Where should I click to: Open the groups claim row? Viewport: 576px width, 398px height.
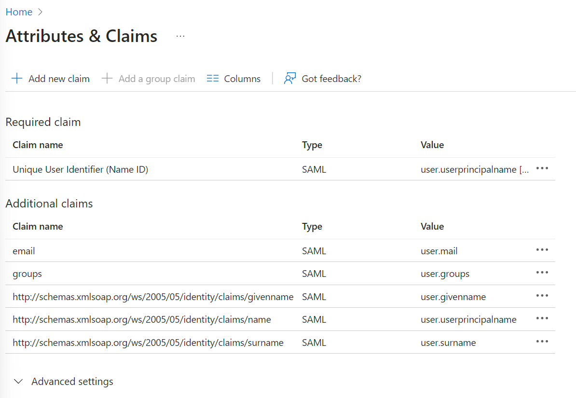pos(27,274)
